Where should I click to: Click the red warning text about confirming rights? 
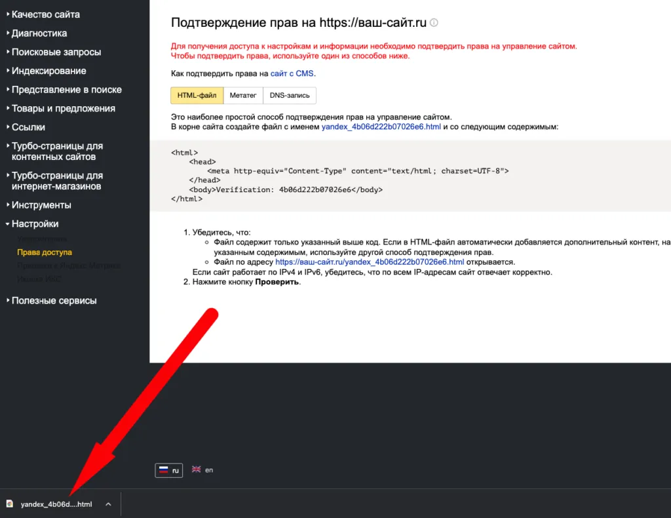pyautogui.click(x=374, y=51)
